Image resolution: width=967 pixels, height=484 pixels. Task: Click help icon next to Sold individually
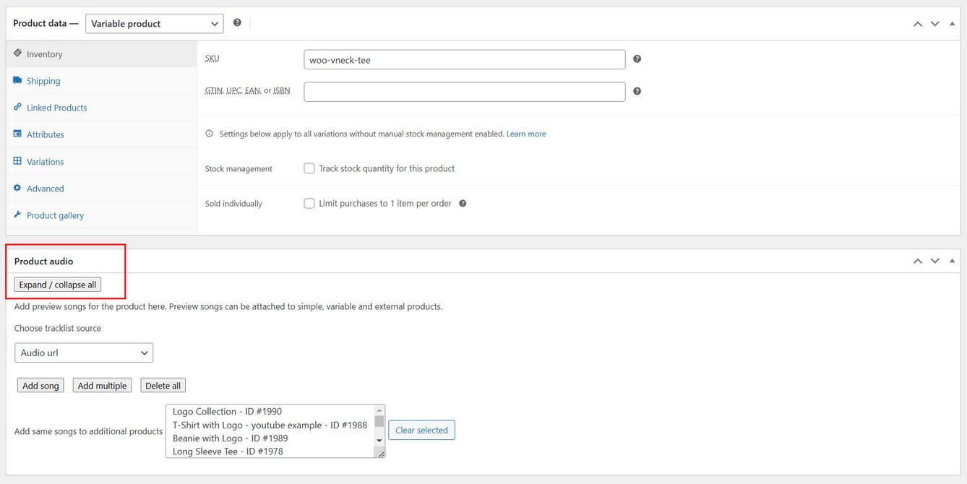[x=463, y=204]
